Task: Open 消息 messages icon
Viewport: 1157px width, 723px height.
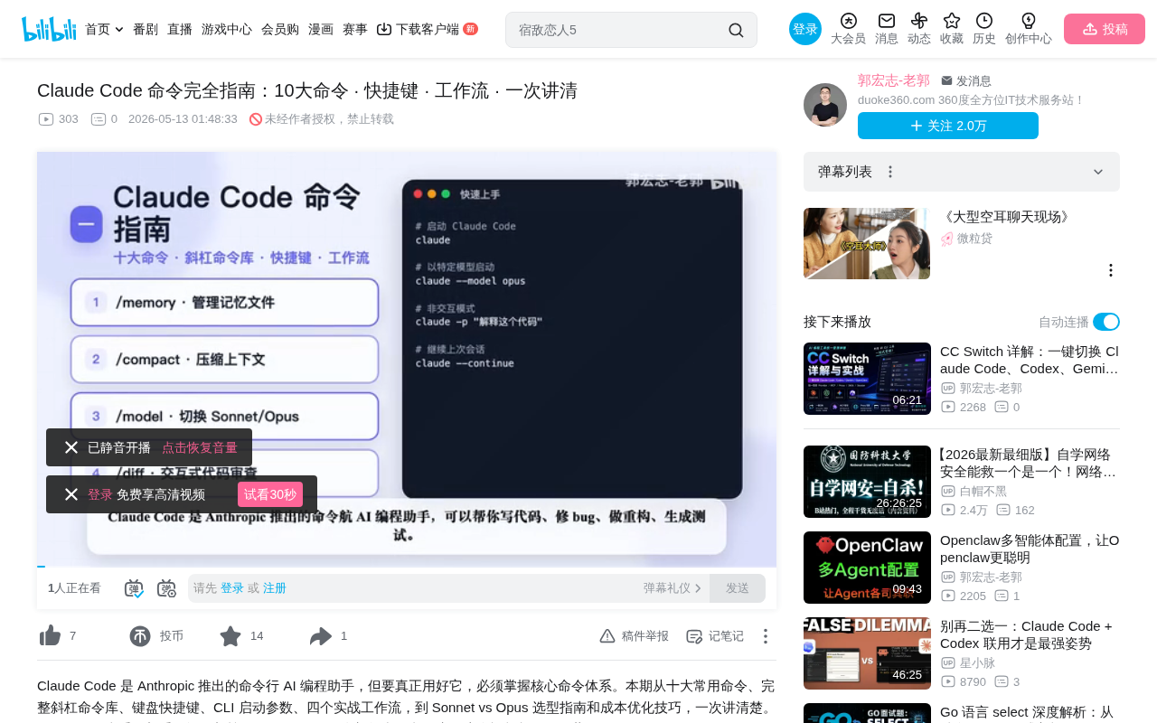Action: [x=887, y=21]
